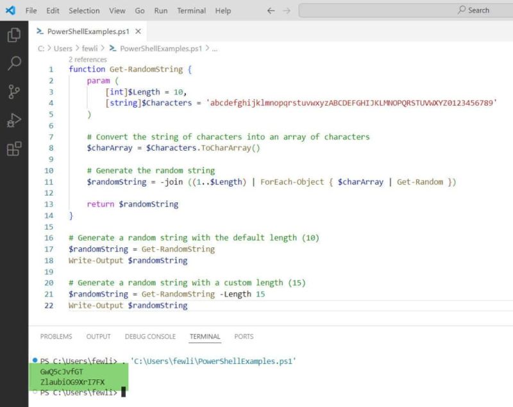The width and height of the screenshot is (513, 407).
Task: Click the VS Code logo in the corner
Action: coord(8,10)
